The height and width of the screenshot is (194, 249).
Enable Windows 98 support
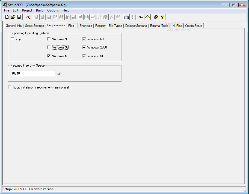49,47
